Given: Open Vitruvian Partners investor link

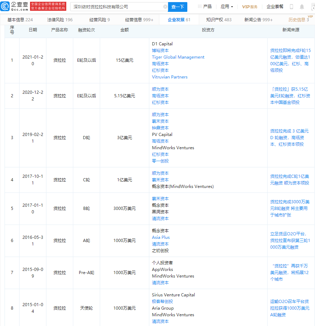Looking at the screenshot, I should tap(170, 77).
